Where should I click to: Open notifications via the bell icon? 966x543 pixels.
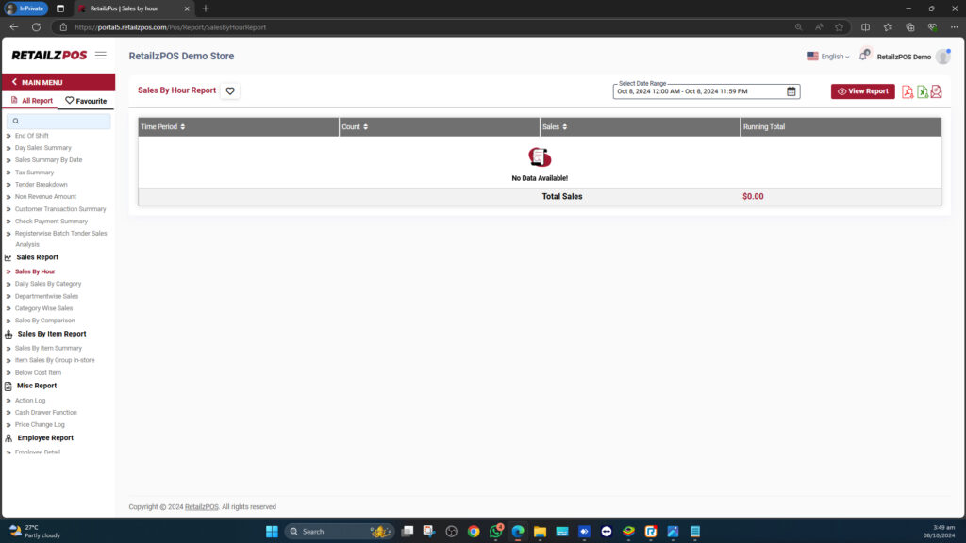pos(863,56)
